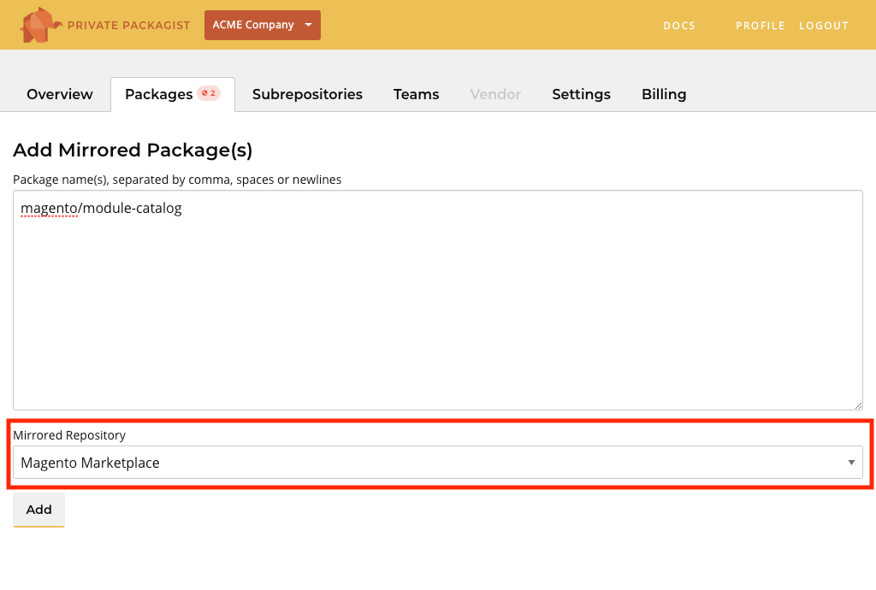Select the Packages tab

(x=158, y=94)
